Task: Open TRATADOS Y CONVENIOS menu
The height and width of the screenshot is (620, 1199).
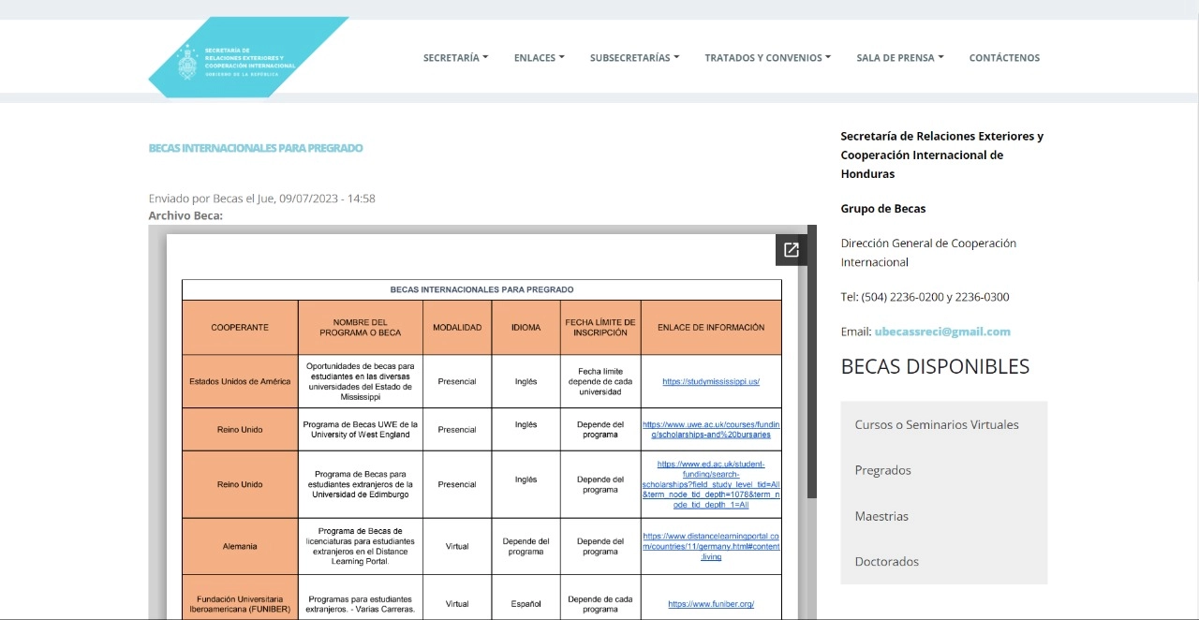Action: pos(767,58)
